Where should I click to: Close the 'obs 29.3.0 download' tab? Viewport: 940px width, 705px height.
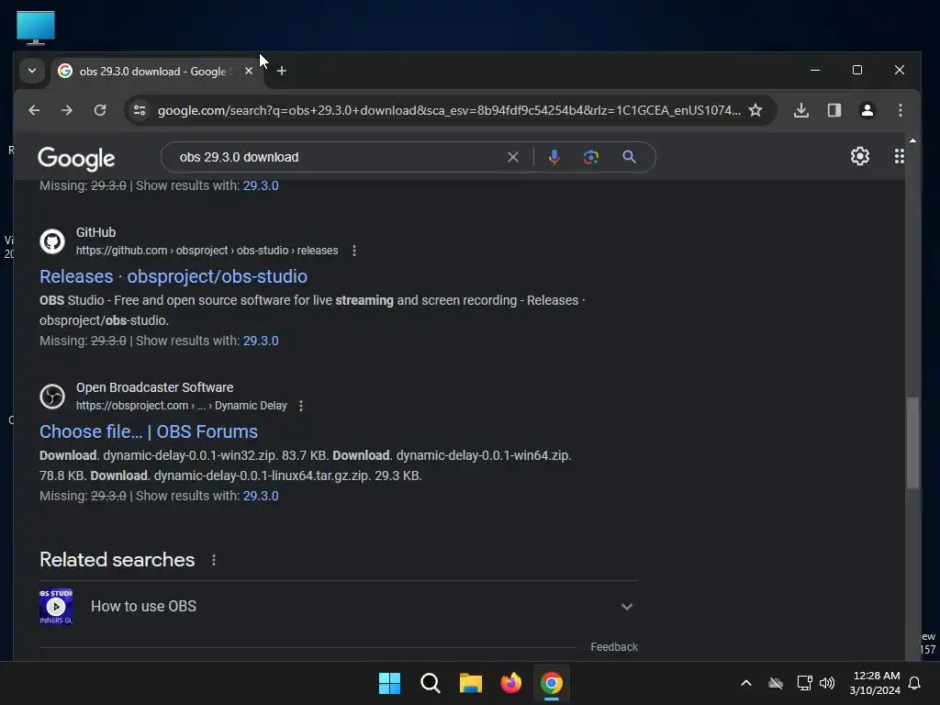[x=249, y=71]
